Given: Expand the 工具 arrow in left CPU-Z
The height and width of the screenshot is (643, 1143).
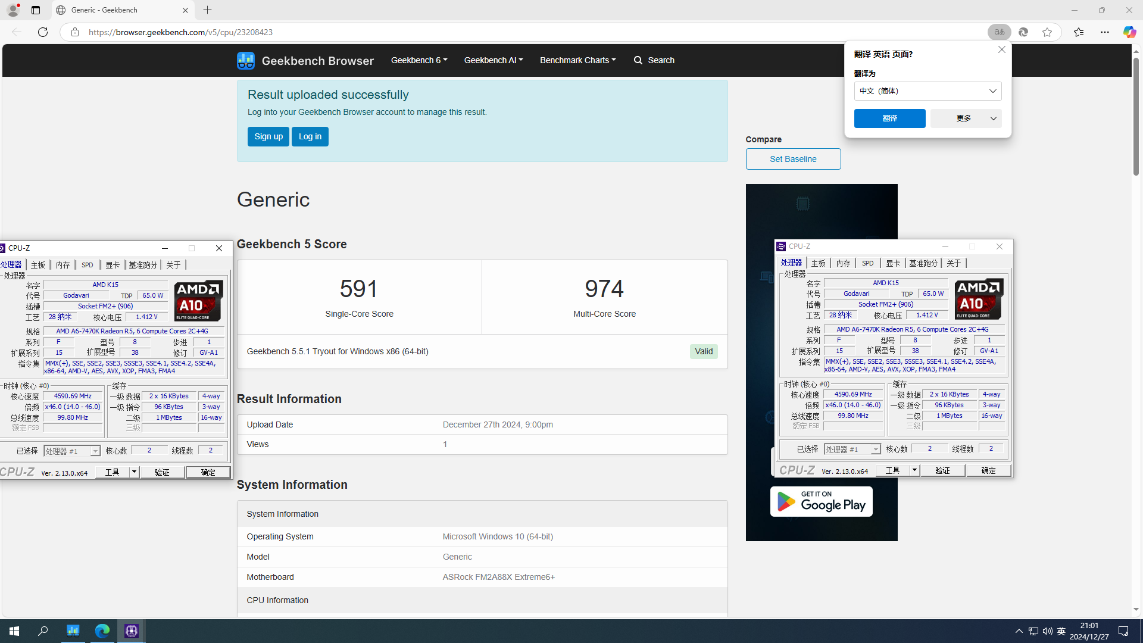Looking at the screenshot, I should click(x=135, y=472).
